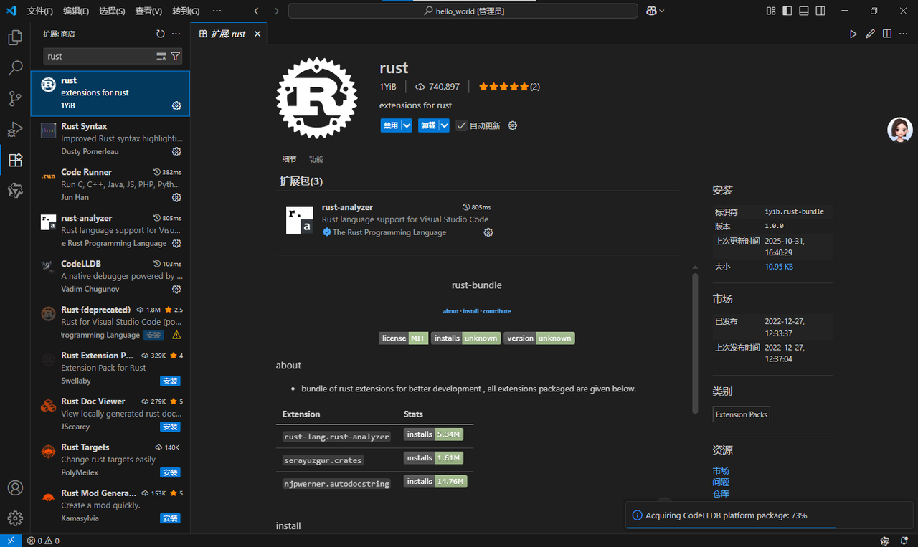This screenshot has height=547, width=918.
Task: Open the ··· overflow in the menu bar
Action: (217, 11)
